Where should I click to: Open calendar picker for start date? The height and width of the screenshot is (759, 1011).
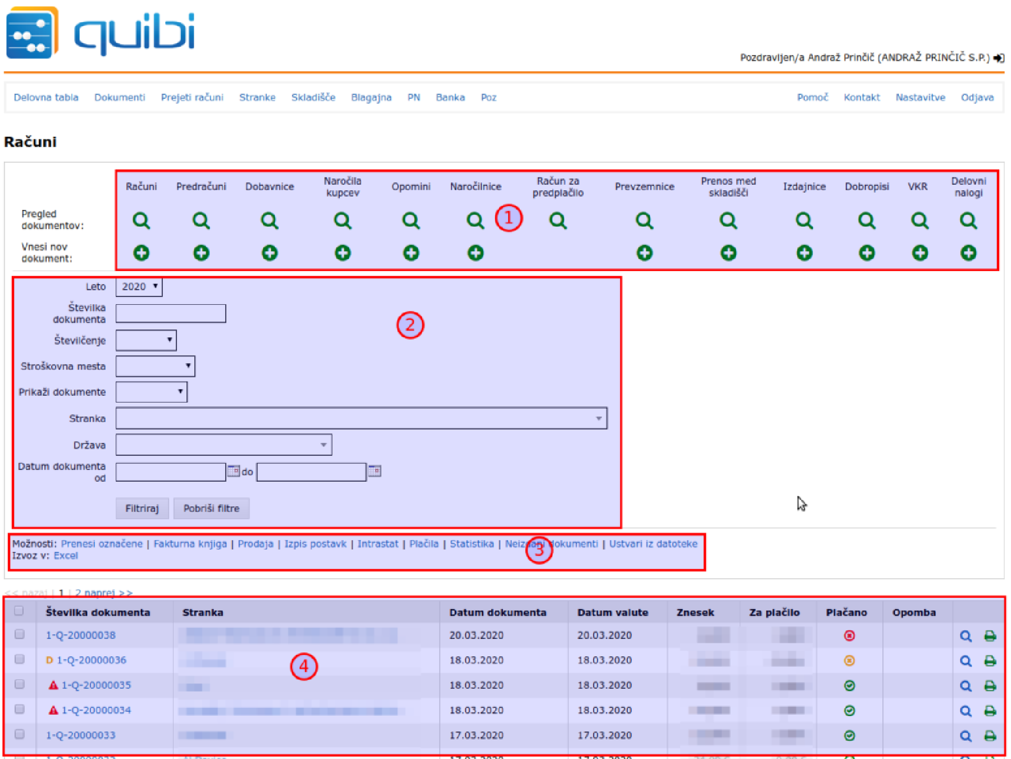(233, 471)
